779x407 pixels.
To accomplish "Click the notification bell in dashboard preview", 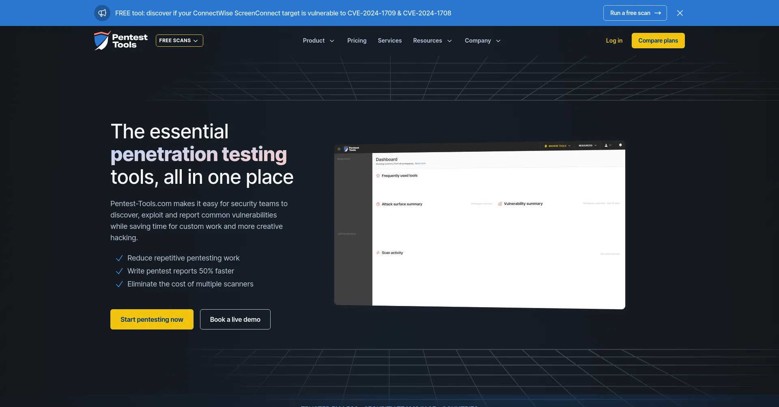I will [x=620, y=145].
